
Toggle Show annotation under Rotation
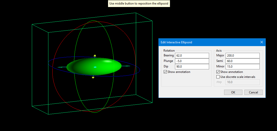(x=165, y=72)
